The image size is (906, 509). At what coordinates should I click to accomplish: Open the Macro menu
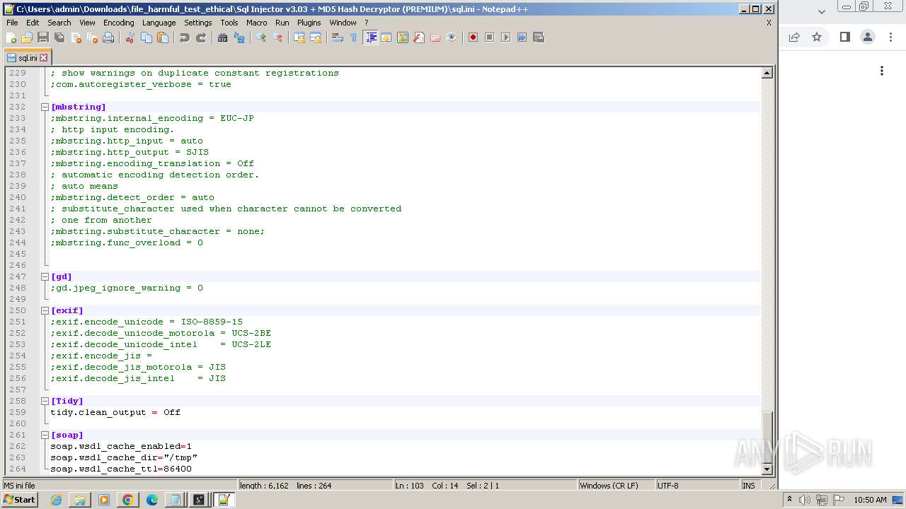(256, 23)
